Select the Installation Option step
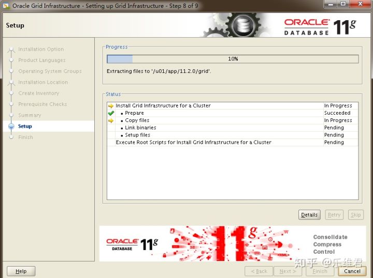Image resolution: width=373 pixels, height=278 pixels. click(41, 49)
